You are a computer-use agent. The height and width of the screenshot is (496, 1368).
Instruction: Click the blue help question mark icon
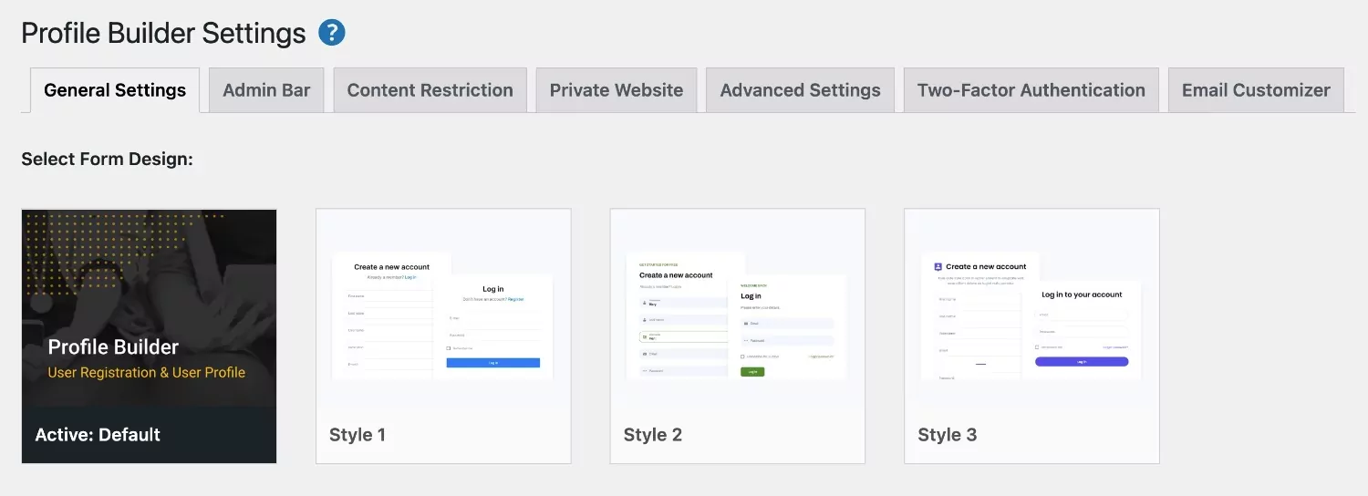tap(332, 34)
